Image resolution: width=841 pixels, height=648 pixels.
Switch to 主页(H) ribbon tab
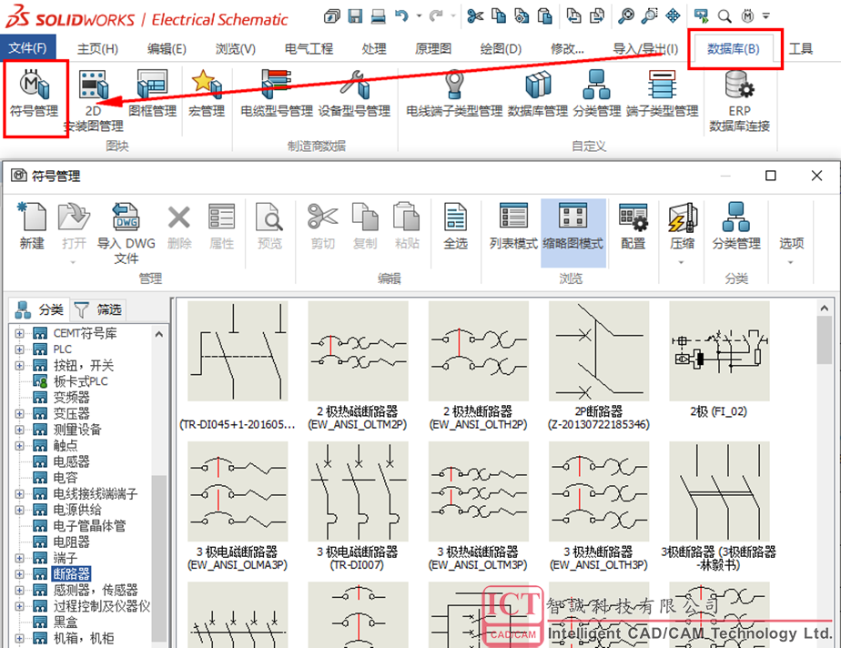97,49
